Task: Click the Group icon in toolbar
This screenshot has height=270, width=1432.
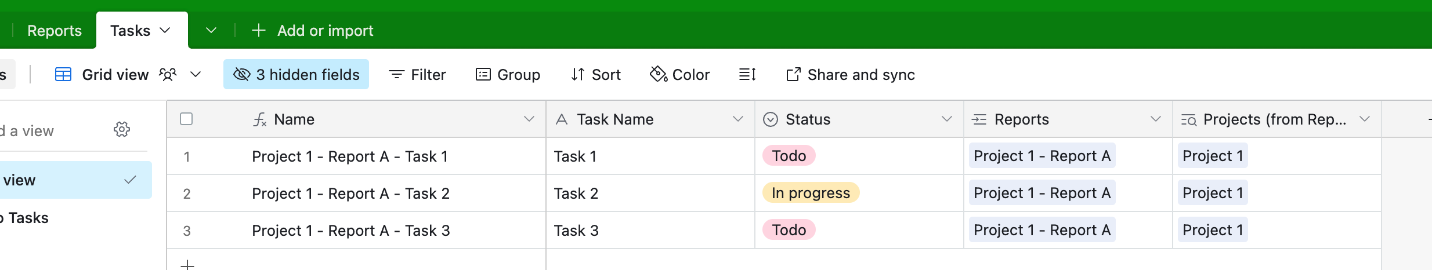Action: 483,75
